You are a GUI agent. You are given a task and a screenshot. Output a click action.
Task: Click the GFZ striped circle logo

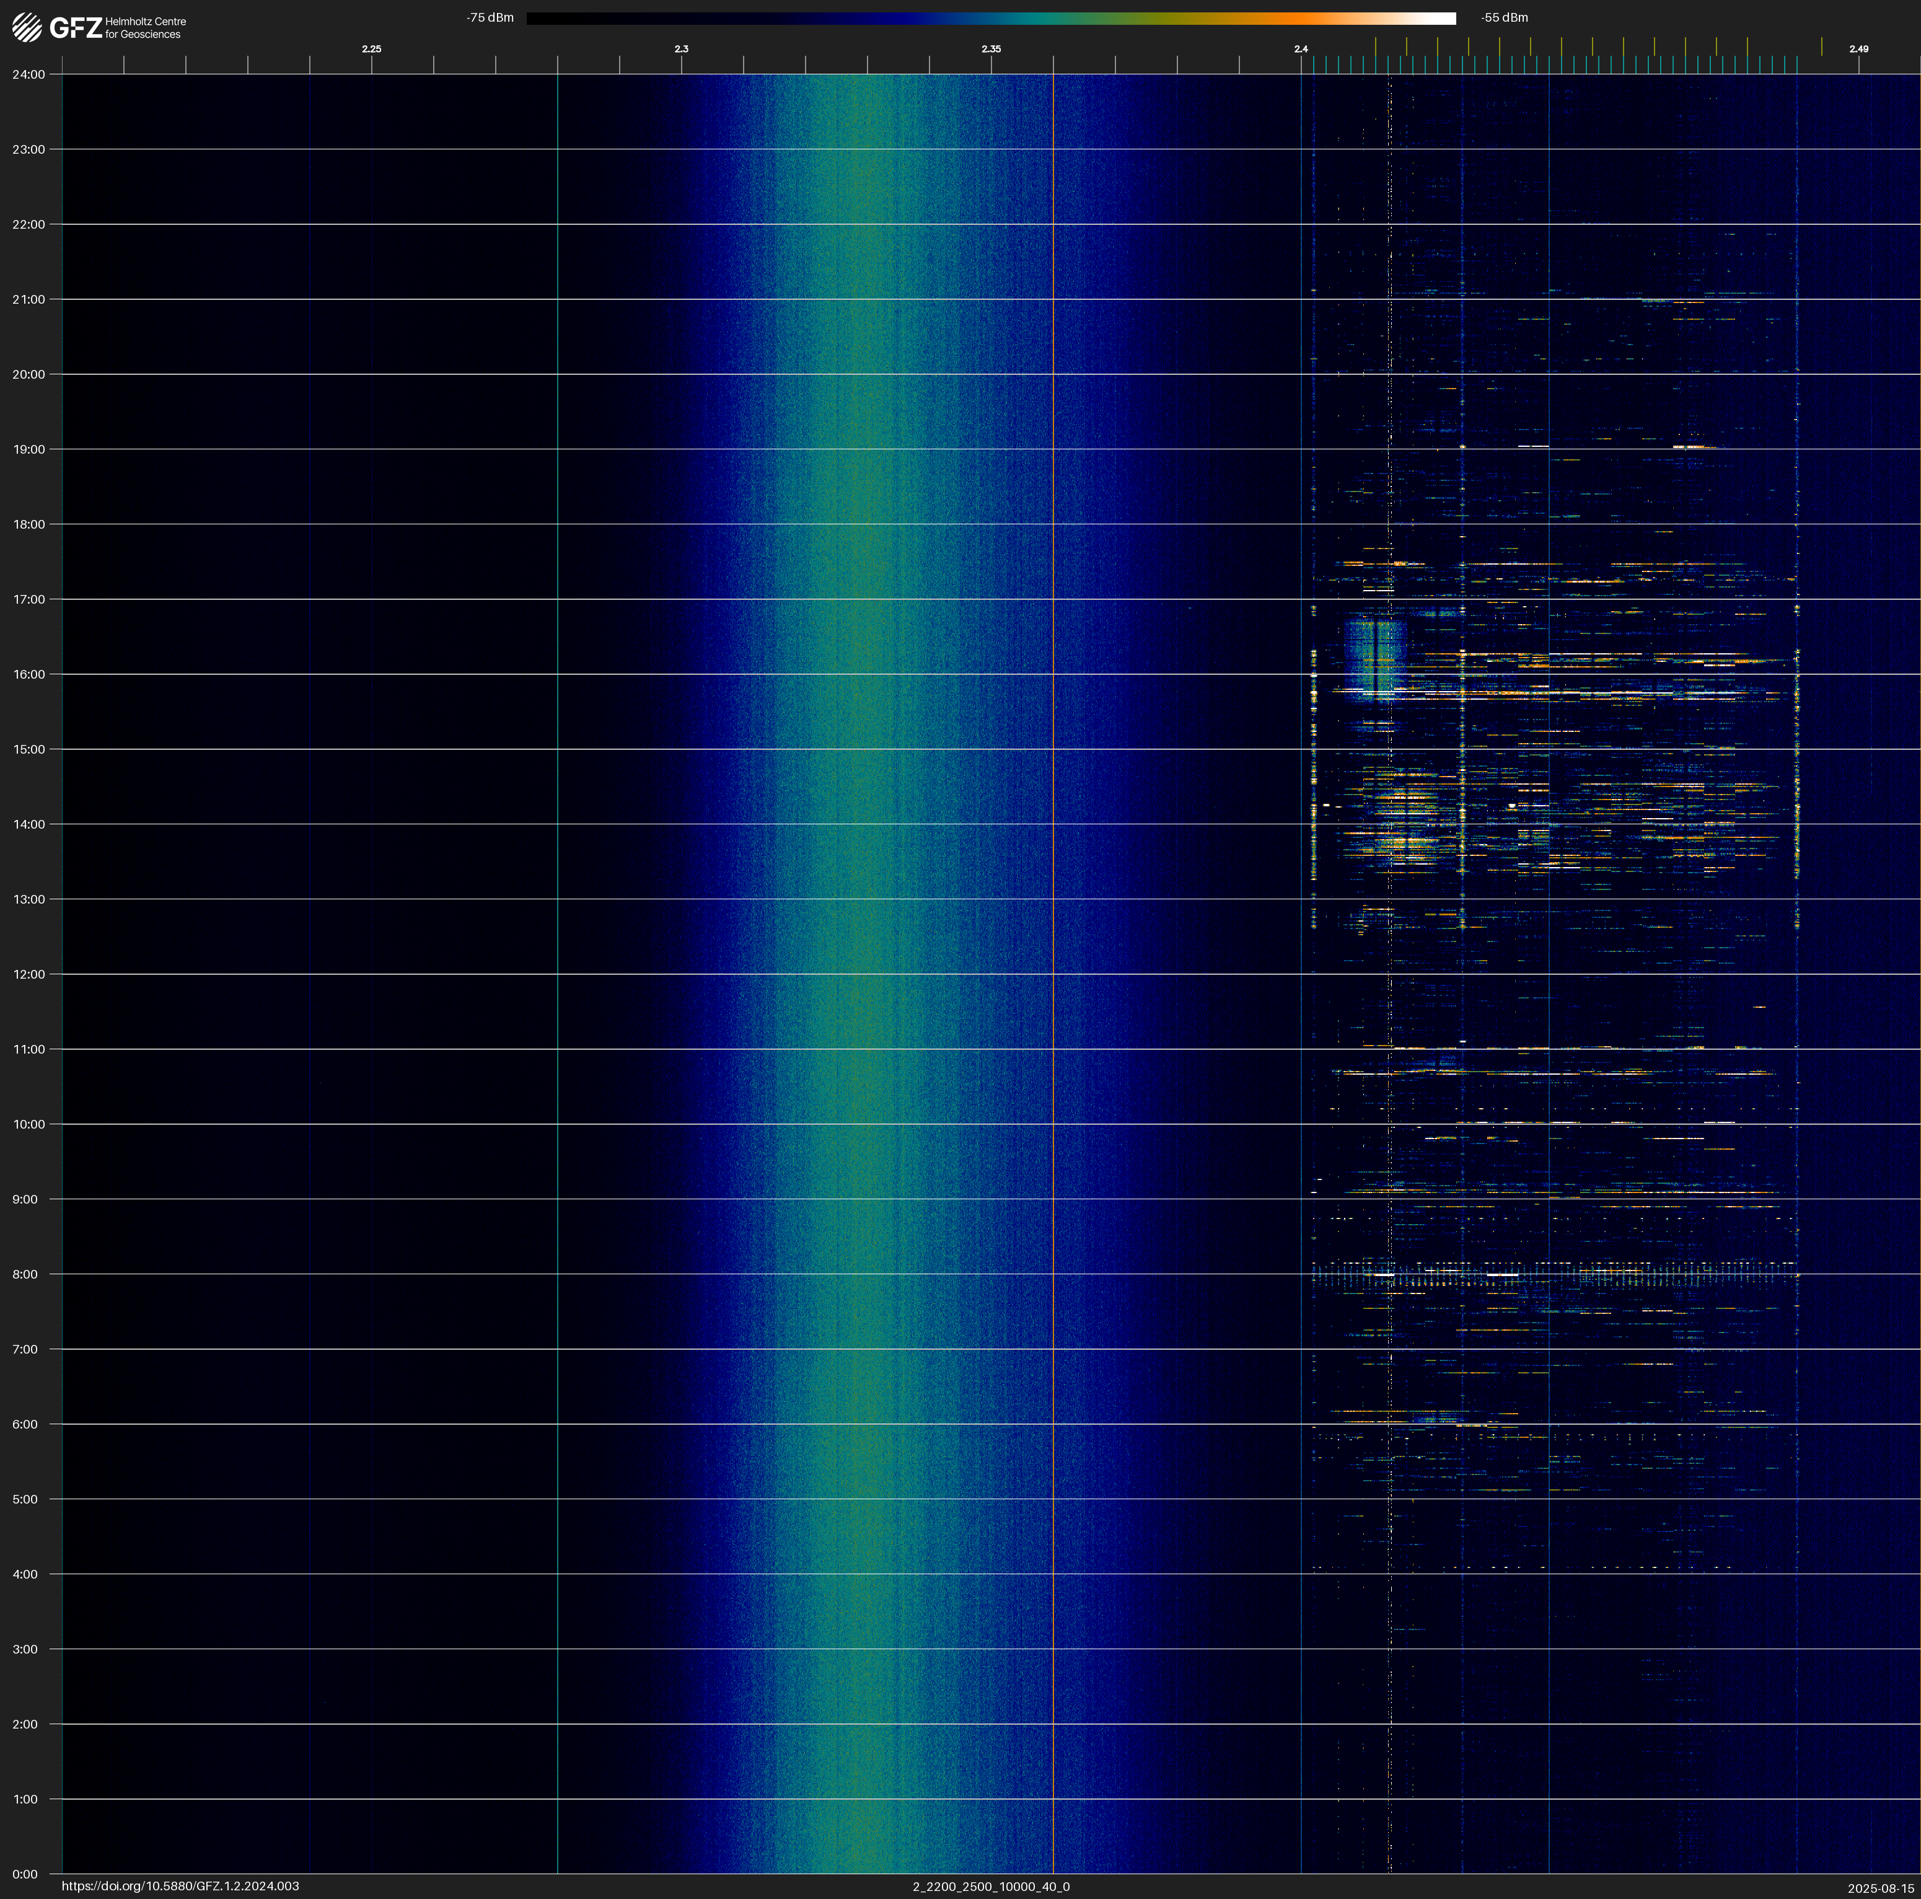[27, 28]
